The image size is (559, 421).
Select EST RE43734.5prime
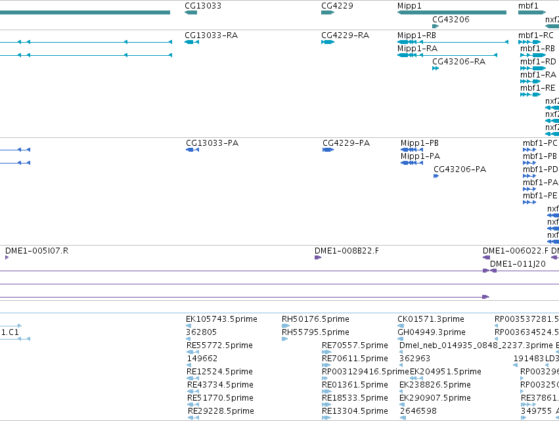pos(220,385)
